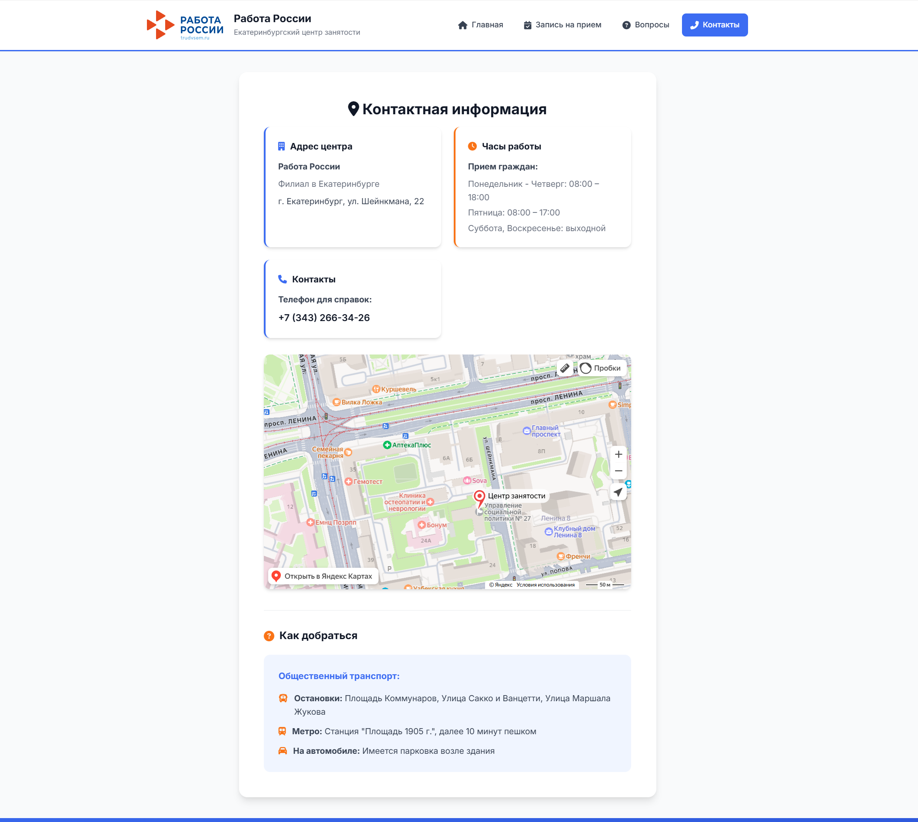Click the Яндекс copyright link on map
918x822 pixels.
click(502, 585)
